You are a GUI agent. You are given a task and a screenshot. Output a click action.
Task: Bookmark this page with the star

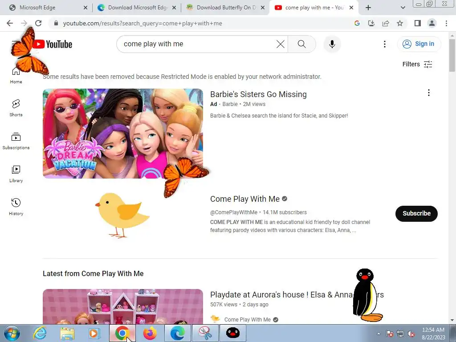pyautogui.click(x=400, y=23)
